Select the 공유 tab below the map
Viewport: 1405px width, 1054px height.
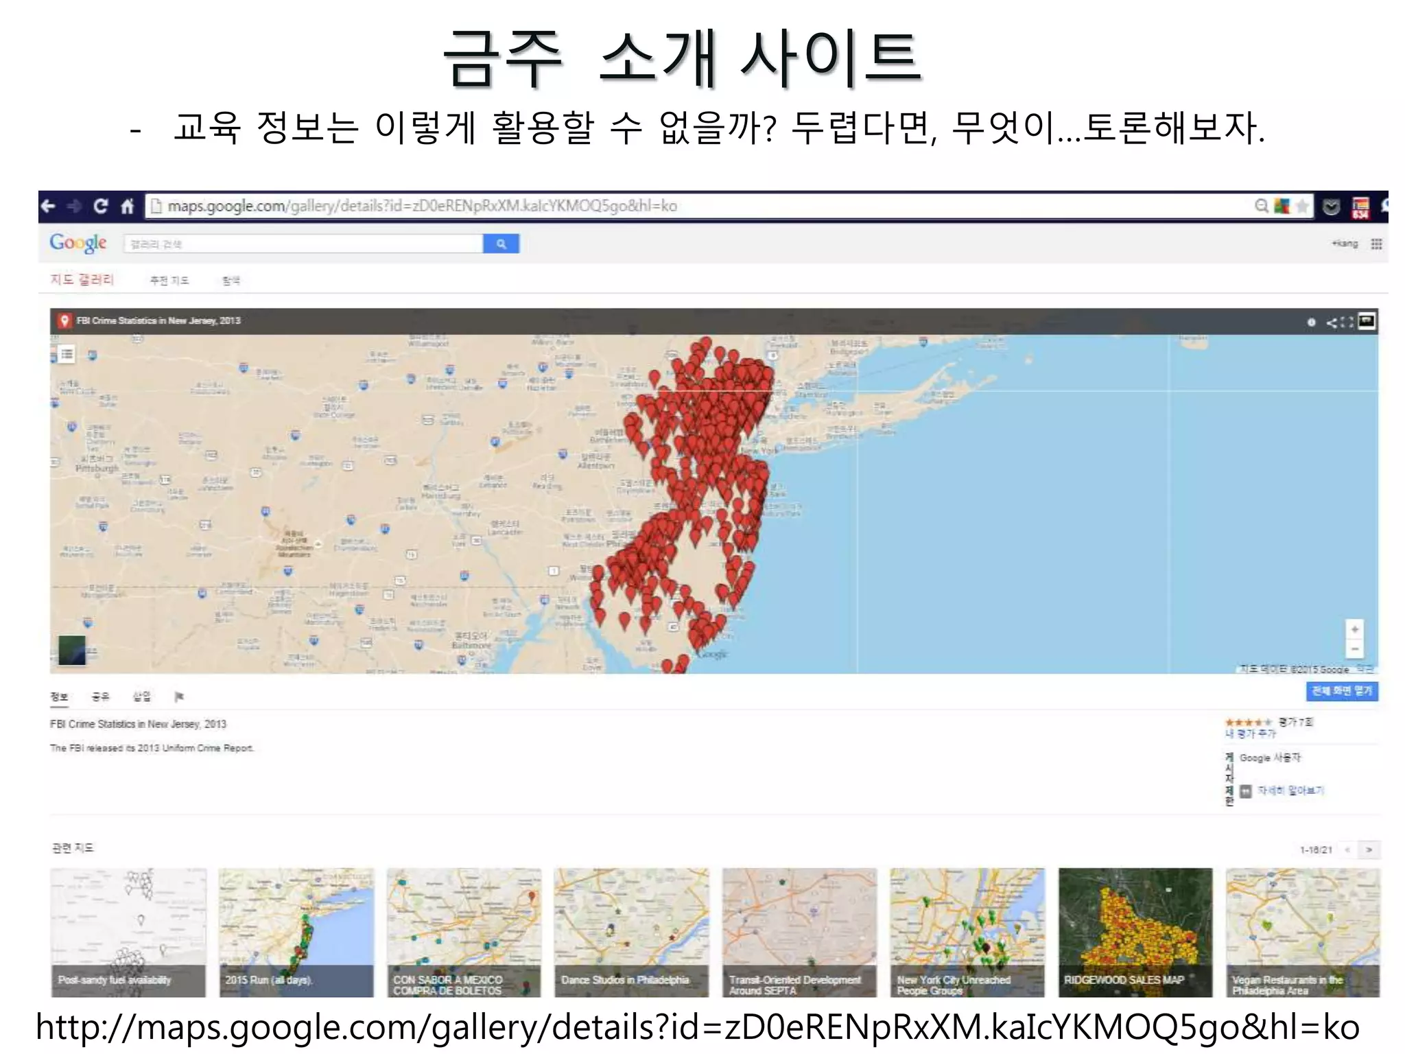point(101,696)
